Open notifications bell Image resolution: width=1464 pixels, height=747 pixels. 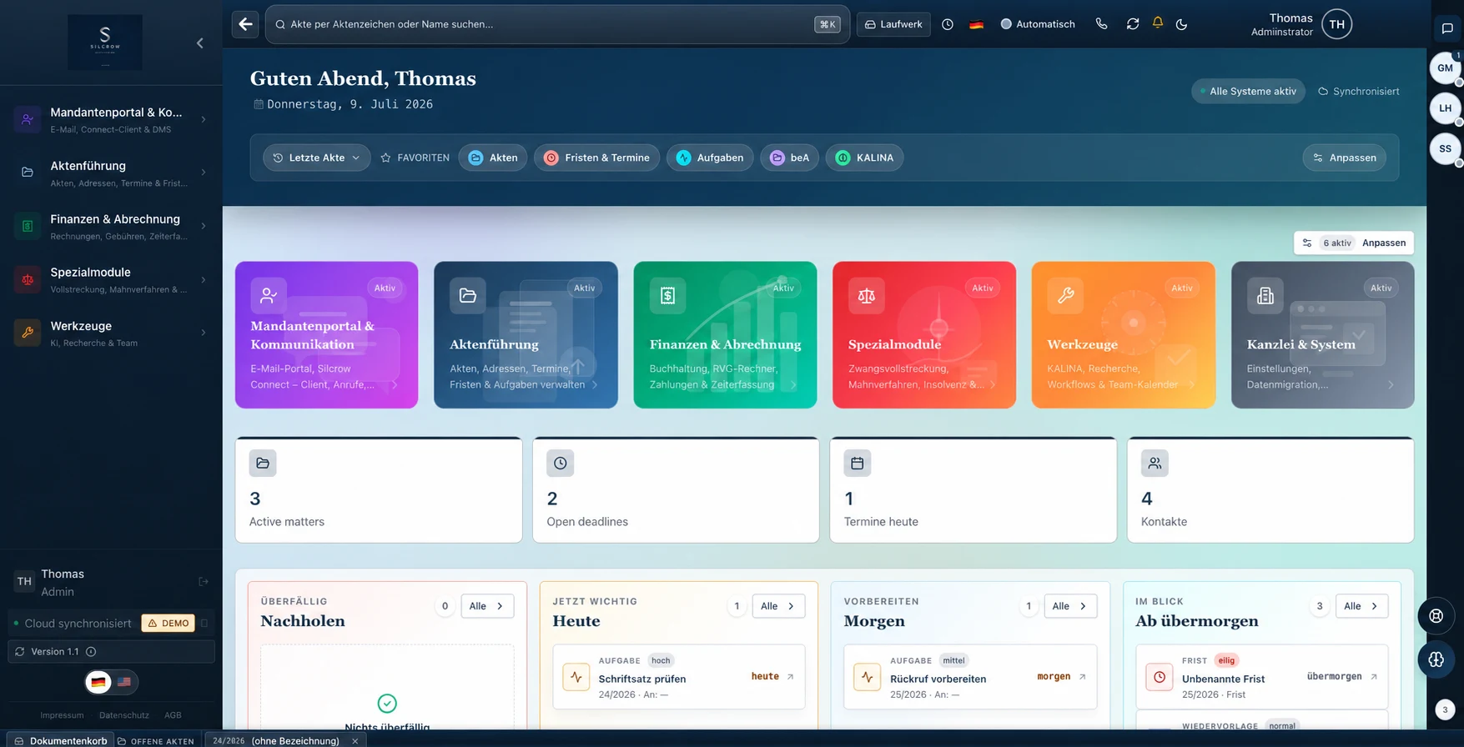[x=1158, y=23]
